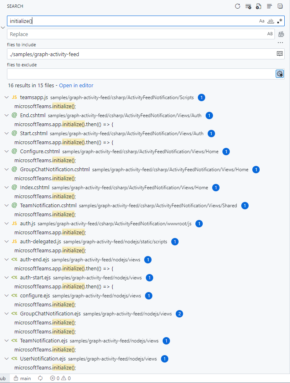This screenshot has height=383, width=290.
Task: Click the remote indicator in bottom-left corner
Action: (x=3, y=378)
